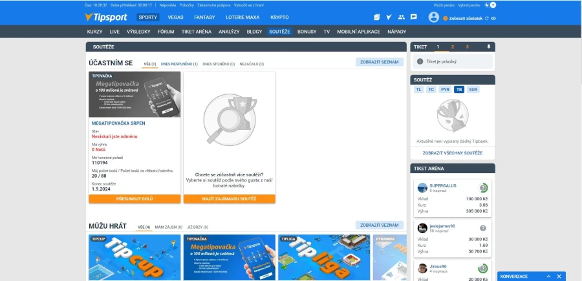Go to KURZY in navigation bar
Viewport: 582px width, 281px height.
click(94, 32)
